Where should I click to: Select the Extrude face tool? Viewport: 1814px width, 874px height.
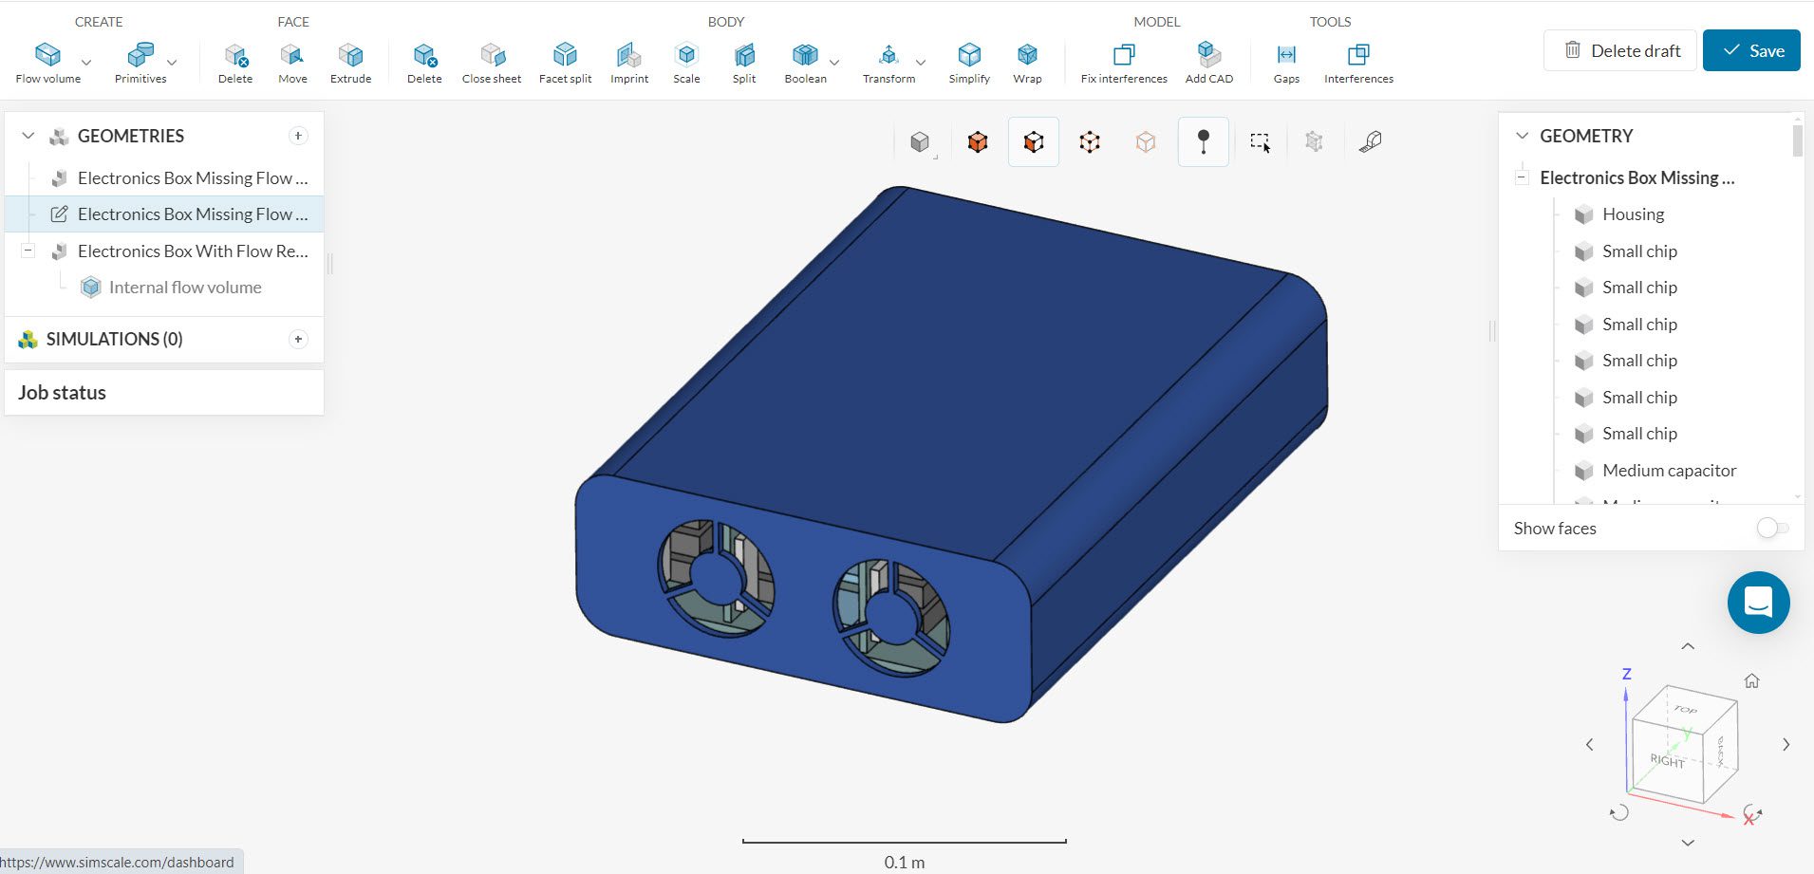click(350, 55)
